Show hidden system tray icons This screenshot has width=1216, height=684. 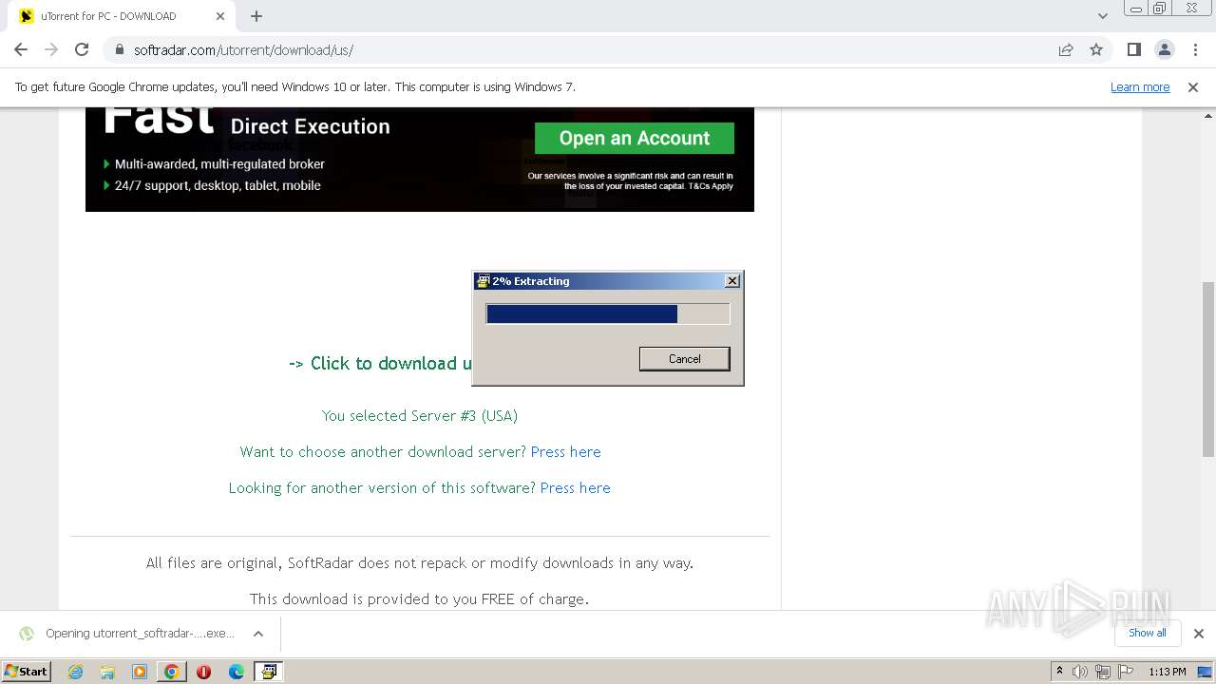point(1059,672)
